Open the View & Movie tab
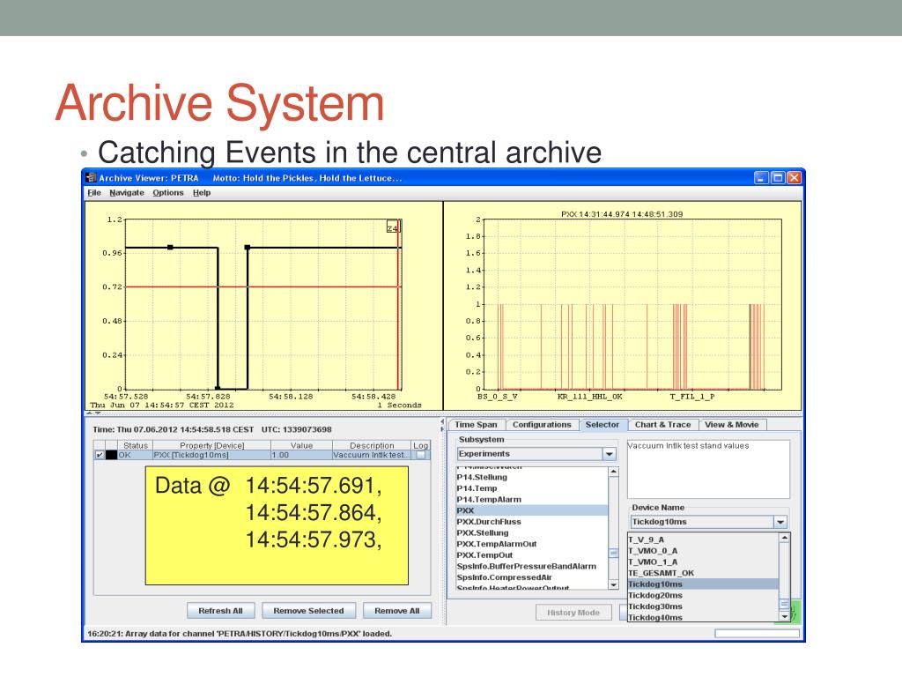 pos(732,425)
